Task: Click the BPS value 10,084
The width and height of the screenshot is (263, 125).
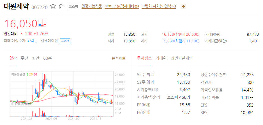Action: [247, 113]
